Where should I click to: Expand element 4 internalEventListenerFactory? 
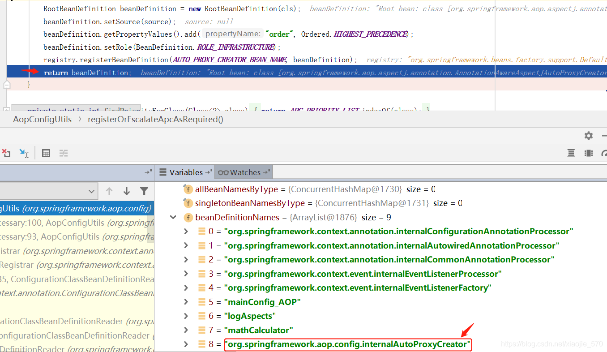tap(186, 288)
